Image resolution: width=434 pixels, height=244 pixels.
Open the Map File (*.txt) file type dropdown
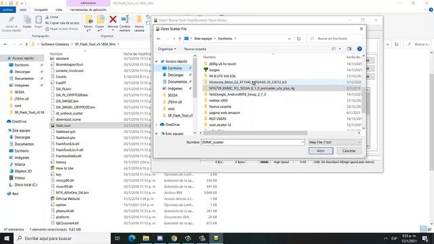coord(335,142)
